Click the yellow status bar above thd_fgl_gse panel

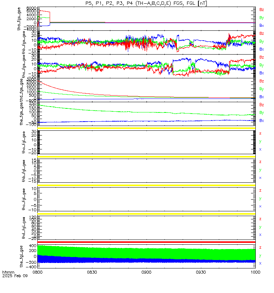pos(146,214)
